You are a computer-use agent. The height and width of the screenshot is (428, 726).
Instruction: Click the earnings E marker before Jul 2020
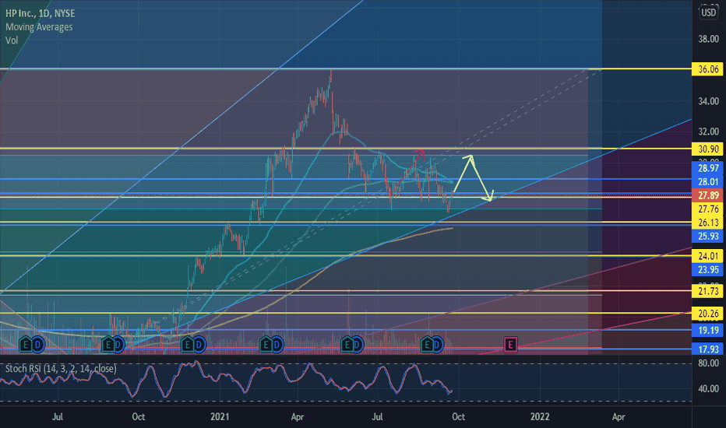point(26,344)
